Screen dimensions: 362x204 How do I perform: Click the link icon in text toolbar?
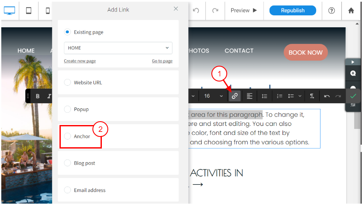click(234, 96)
